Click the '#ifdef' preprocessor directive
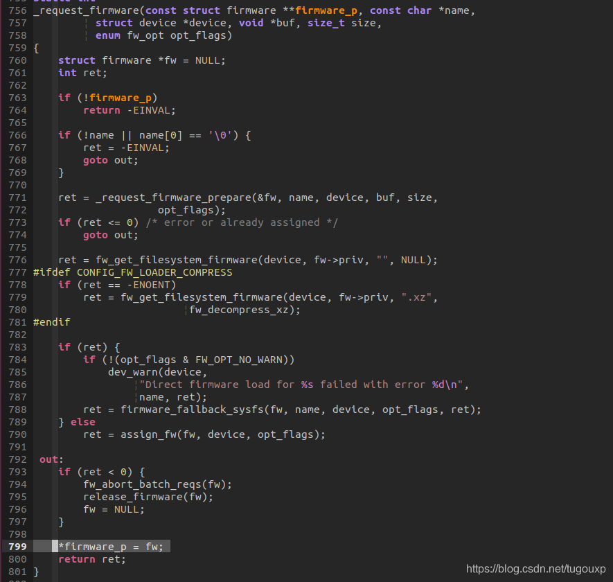Viewport: 613px width, 582px height. click(x=52, y=272)
